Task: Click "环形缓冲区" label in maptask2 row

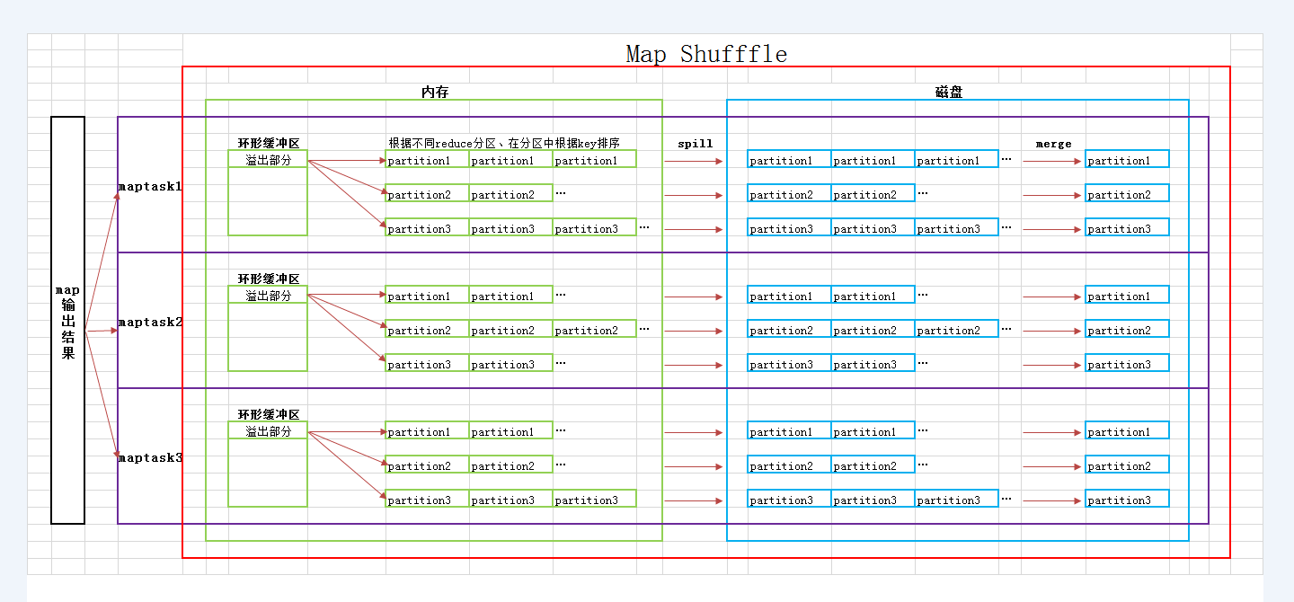Action: click(268, 279)
